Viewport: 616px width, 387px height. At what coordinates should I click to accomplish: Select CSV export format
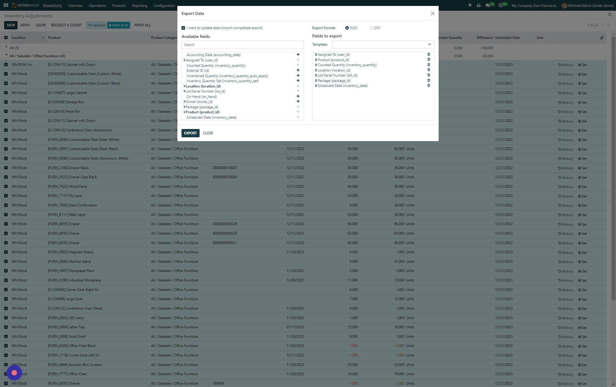point(372,28)
